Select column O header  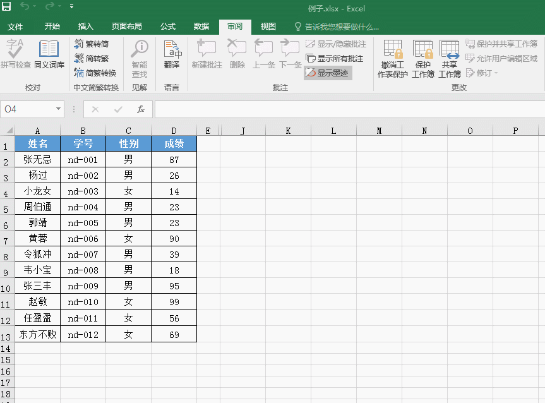click(x=470, y=131)
